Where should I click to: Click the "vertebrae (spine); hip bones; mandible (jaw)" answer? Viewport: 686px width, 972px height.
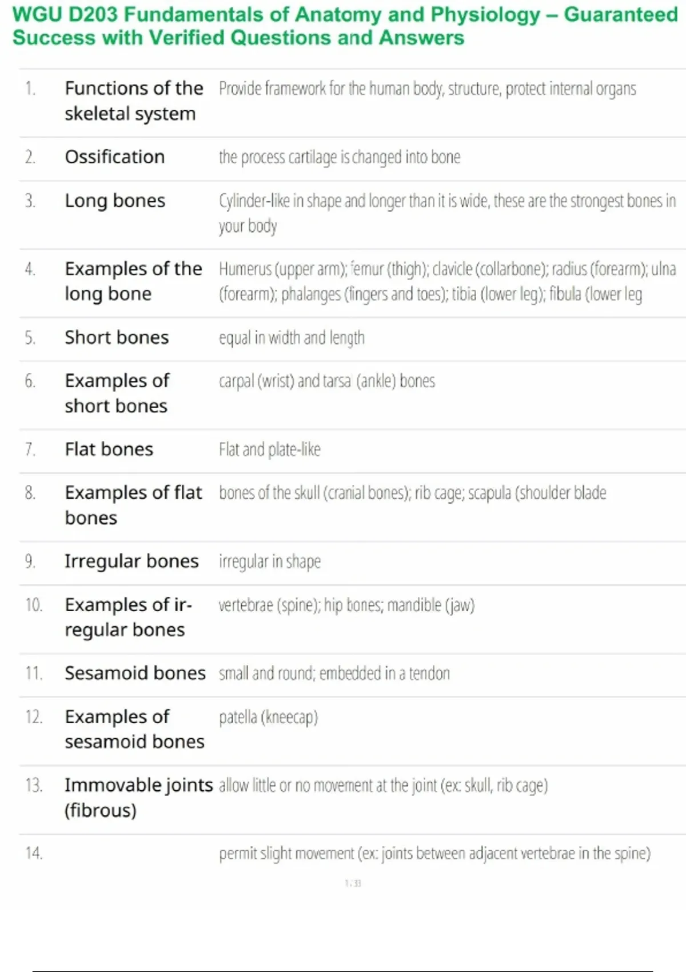[346, 605]
